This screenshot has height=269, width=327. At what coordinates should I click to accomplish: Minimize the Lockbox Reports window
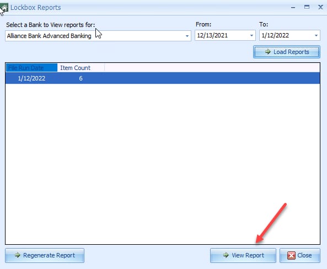[293, 8]
